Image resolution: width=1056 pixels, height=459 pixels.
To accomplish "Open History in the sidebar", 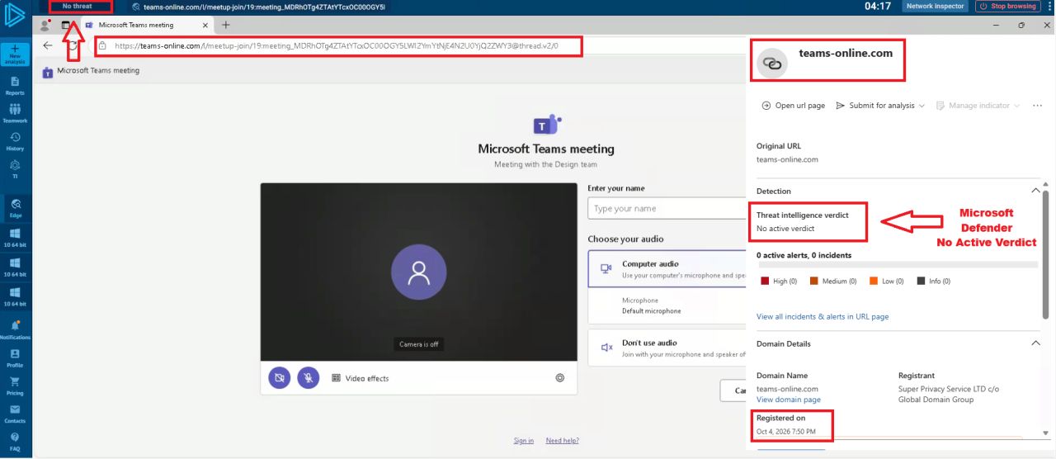I will point(15,141).
